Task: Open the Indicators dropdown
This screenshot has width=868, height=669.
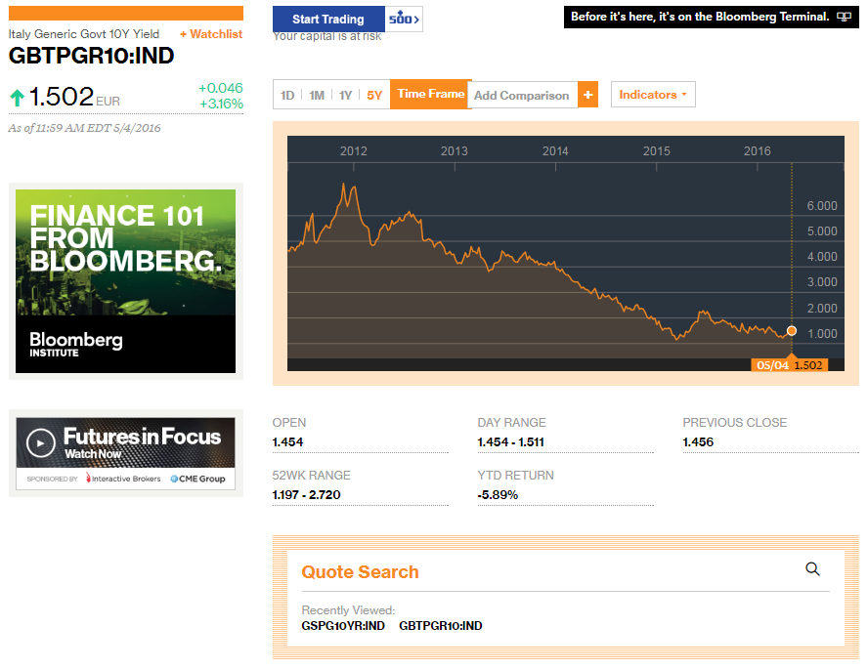Action: click(653, 95)
